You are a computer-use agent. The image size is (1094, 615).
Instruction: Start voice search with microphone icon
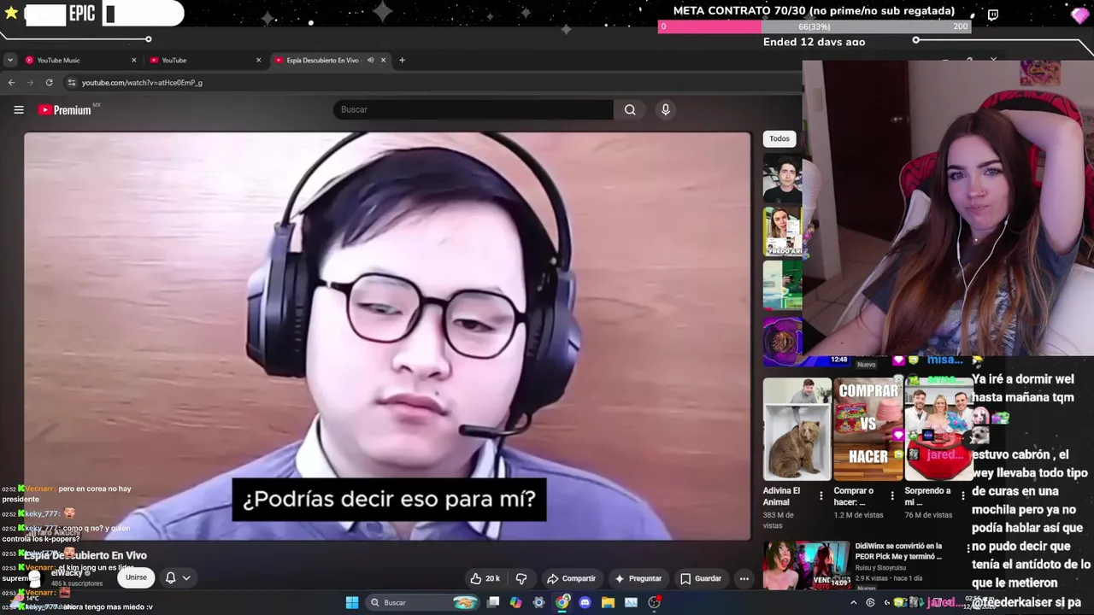[x=666, y=109]
